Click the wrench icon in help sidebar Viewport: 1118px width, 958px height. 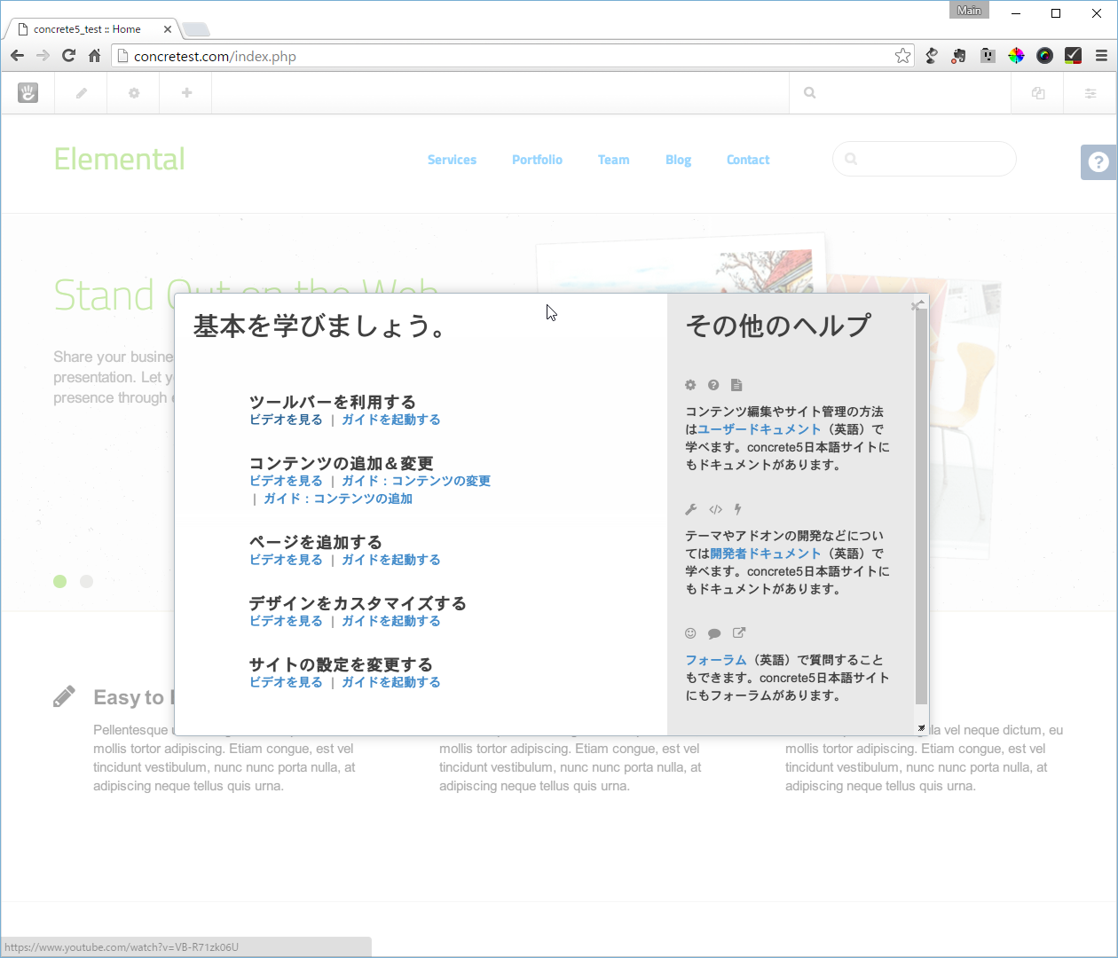tap(691, 509)
